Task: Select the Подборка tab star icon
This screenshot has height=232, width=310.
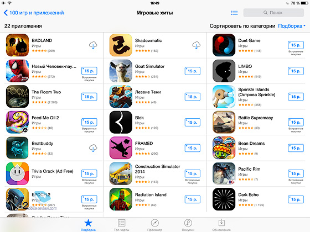Action: pos(88,223)
